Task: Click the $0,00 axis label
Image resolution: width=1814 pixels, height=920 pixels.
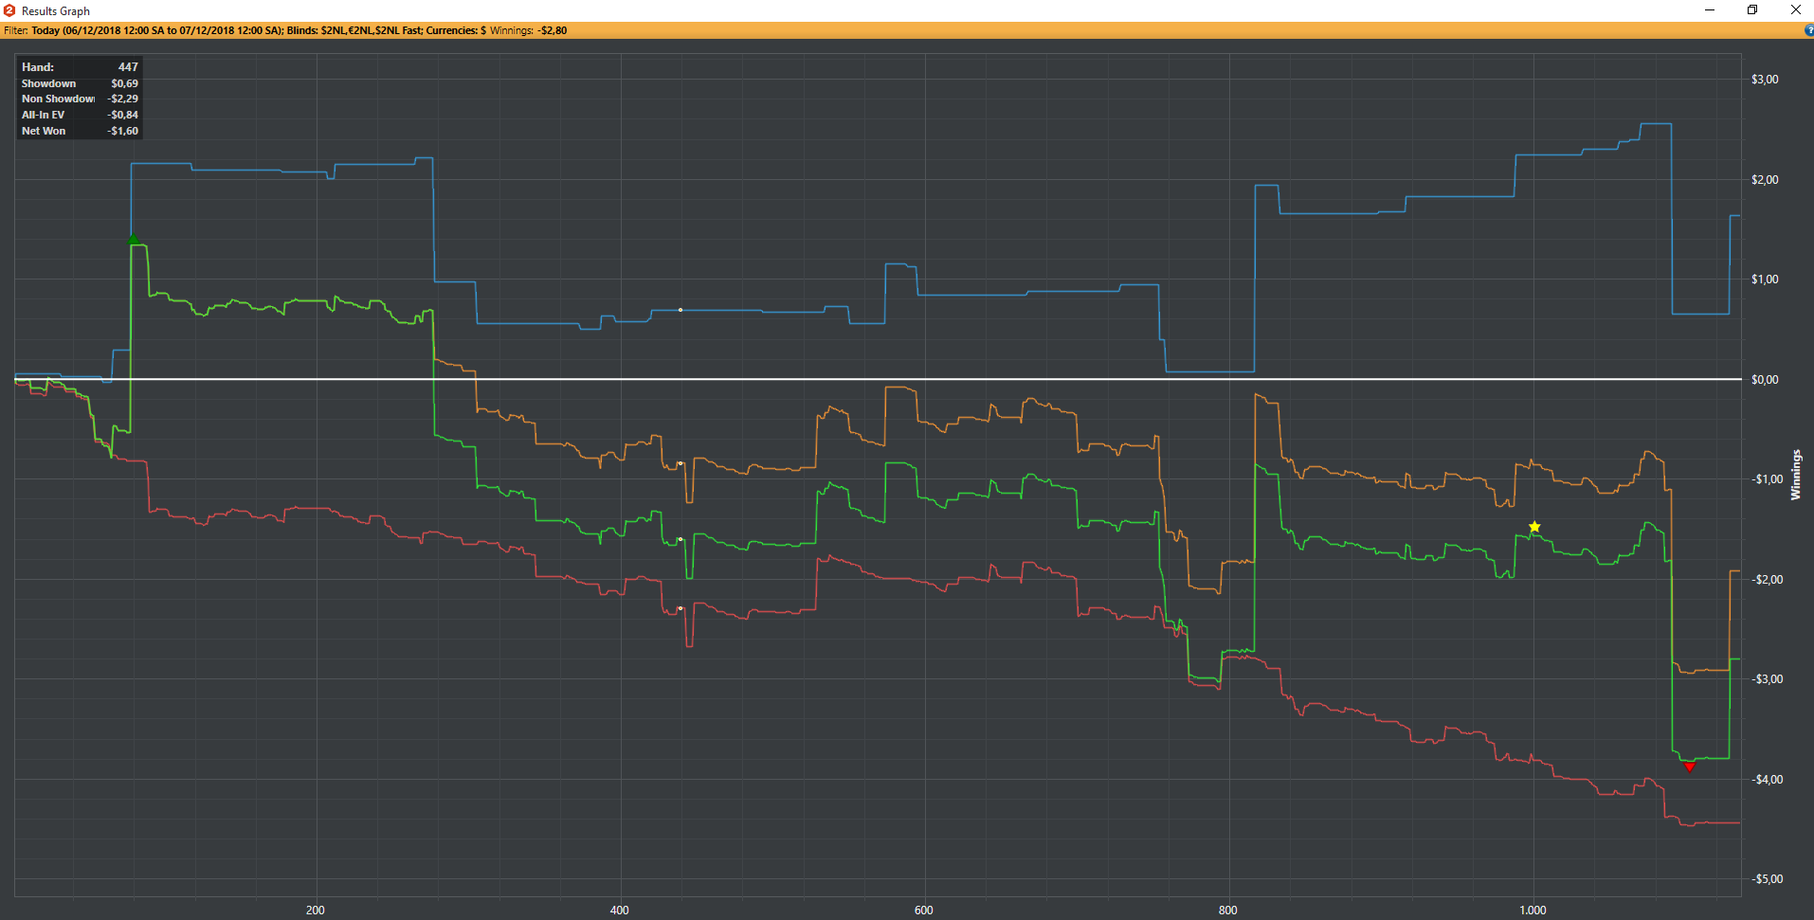Action: [x=1765, y=380]
